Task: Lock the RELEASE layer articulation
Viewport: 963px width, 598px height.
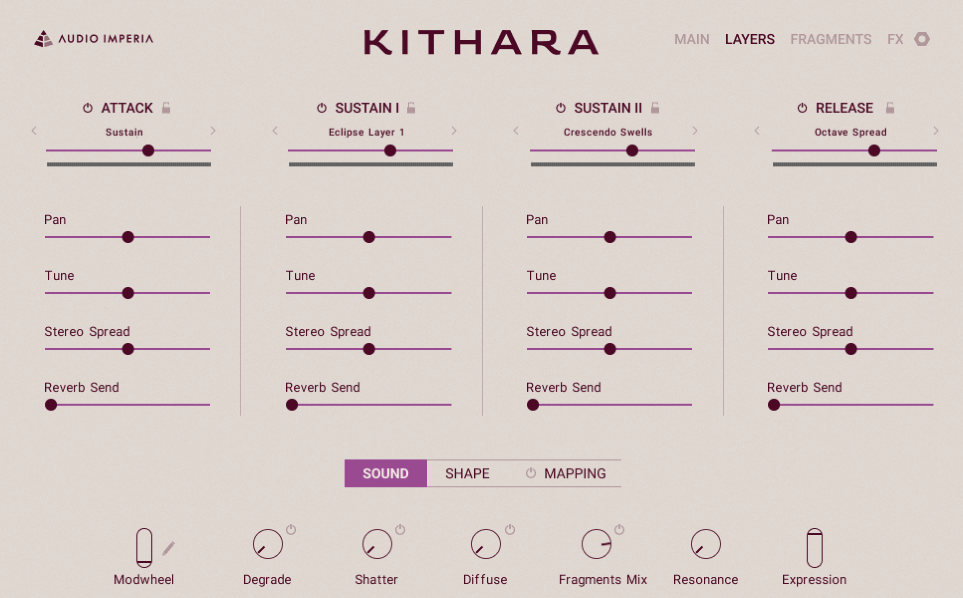Action: (x=891, y=107)
